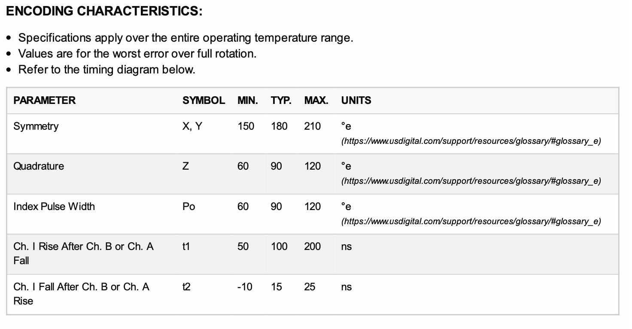Click the 210 maximum Symmetry value
This screenshot has height=329, width=632.
(313, 126)
